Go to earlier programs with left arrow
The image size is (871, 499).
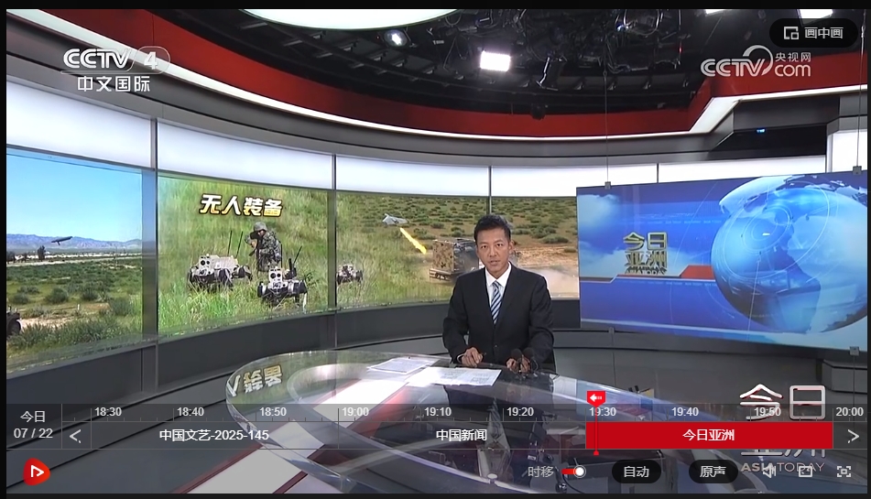pos(75,436)
